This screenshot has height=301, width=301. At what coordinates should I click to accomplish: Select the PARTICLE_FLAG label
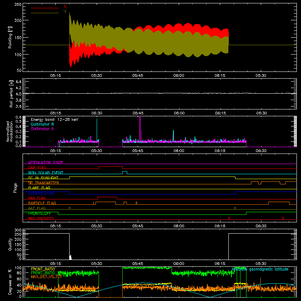[x=42, y=203]
